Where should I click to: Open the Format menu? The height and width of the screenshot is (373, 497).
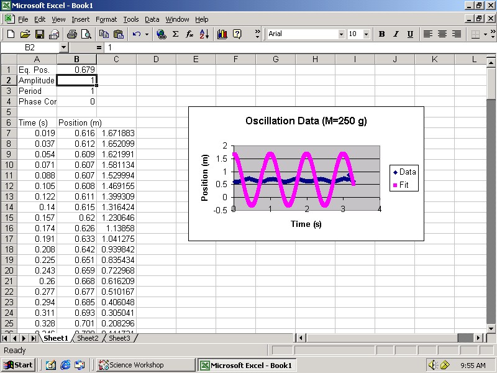click(x=106, y=19)
